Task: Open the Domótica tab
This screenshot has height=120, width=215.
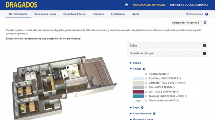Action: tap(98, 14)
